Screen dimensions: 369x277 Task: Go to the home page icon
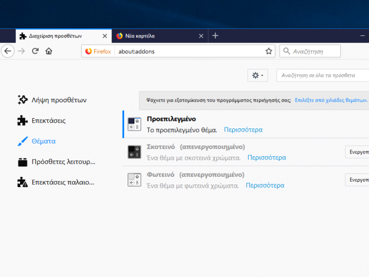tap(49, 51)
